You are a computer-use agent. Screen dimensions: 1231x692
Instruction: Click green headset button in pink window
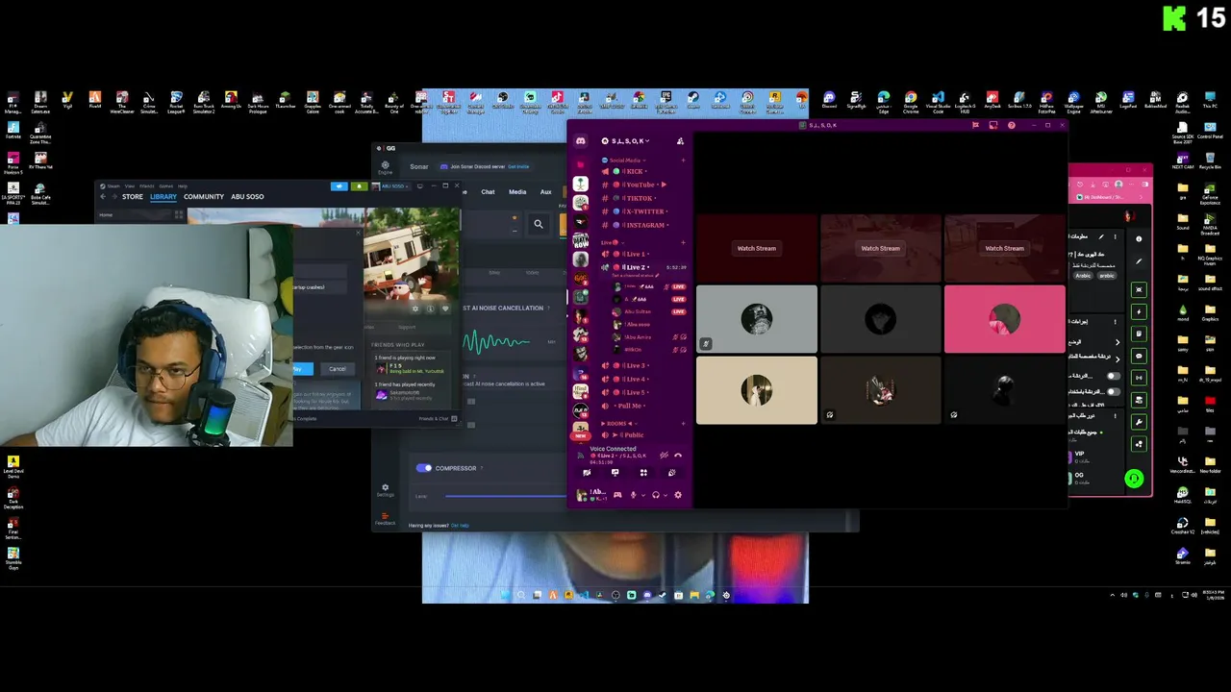coord(1134,478)
